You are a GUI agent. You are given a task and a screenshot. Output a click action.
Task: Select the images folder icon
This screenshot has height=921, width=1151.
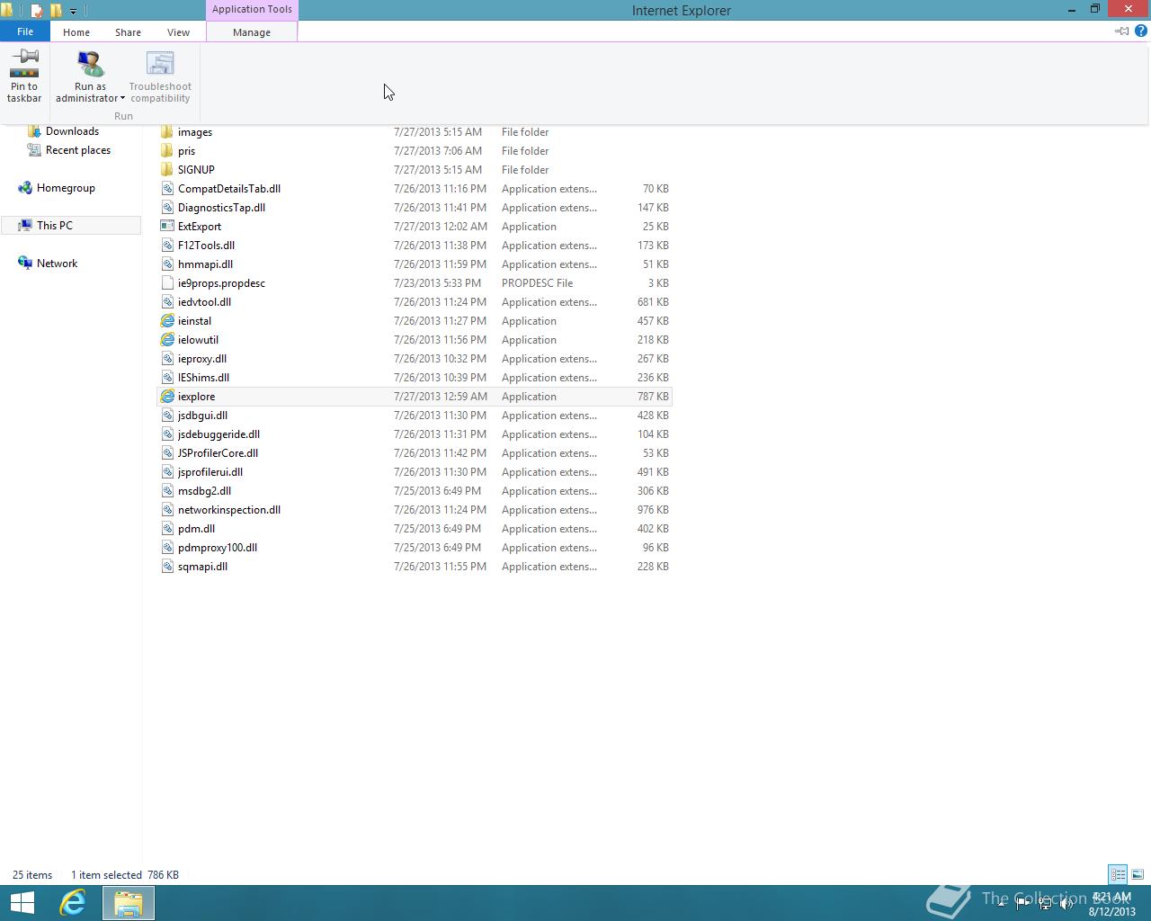pyautogui.click(x=167, y=132)
